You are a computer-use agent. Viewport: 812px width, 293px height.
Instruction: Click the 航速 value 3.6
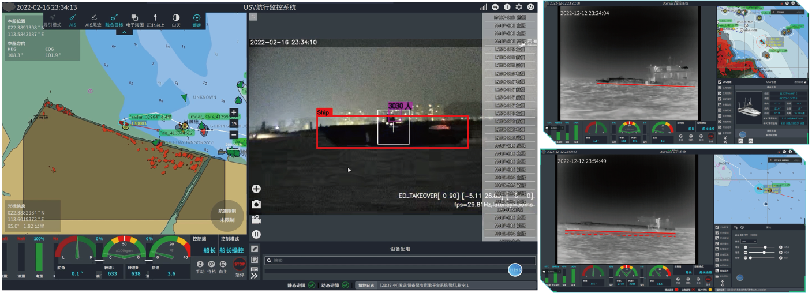pyautogui.click(x=171, y=274)
